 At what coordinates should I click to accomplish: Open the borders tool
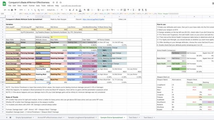click(88, 10)
